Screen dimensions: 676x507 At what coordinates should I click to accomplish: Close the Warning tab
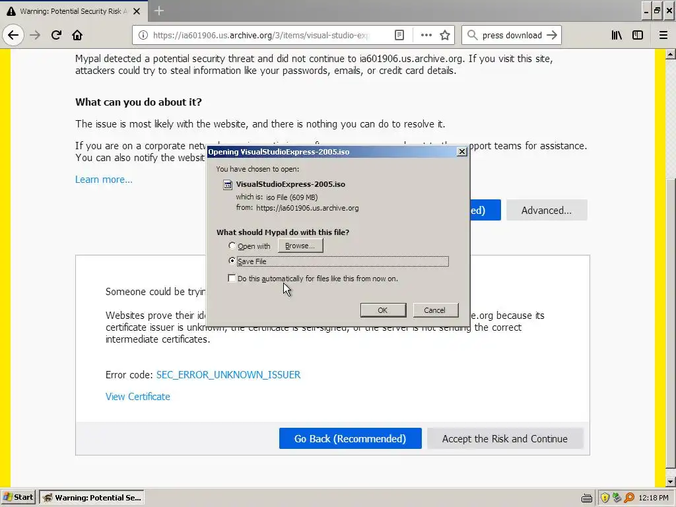[137, 11]
